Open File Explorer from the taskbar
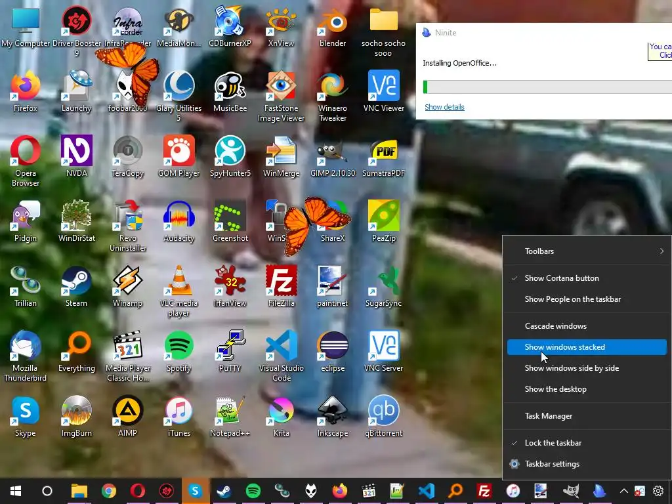 pos(79,491)
